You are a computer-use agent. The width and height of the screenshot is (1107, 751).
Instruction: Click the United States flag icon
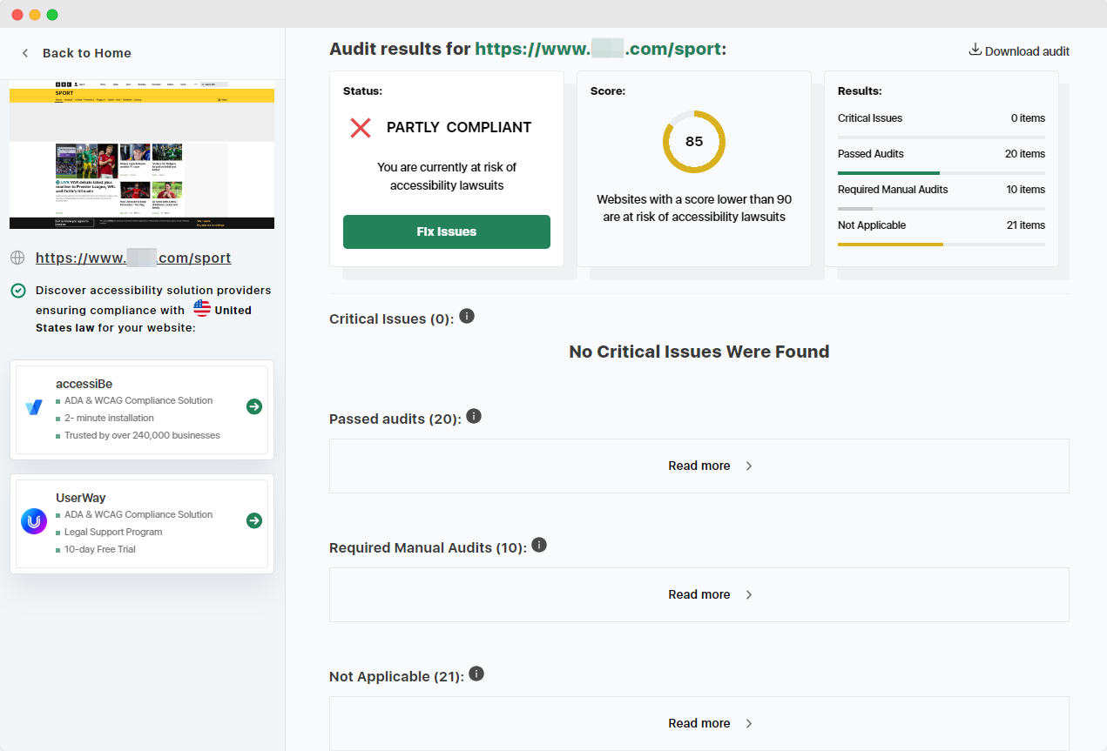200,307
